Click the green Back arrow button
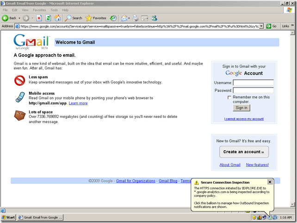 click(x=5, y=18)
